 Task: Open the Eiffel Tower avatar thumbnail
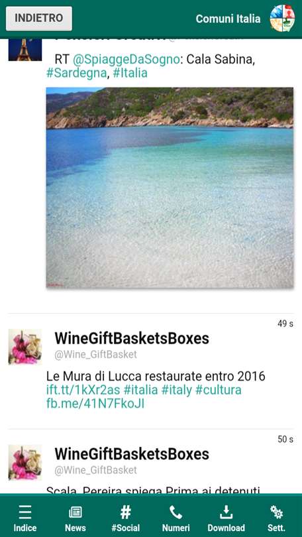point(25,50)
